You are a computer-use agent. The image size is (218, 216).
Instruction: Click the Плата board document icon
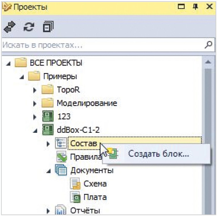[74, 197]
